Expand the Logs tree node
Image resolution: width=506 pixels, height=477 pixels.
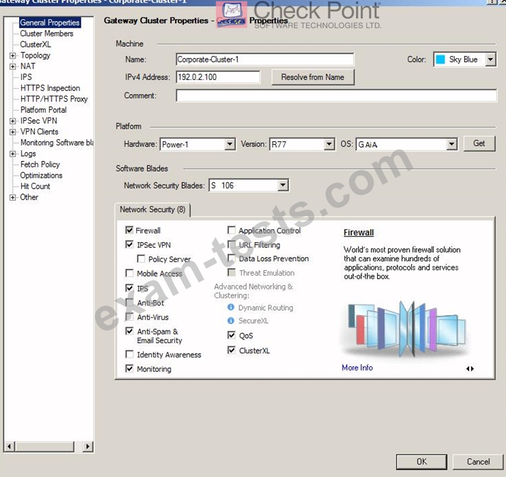(12, 154)
